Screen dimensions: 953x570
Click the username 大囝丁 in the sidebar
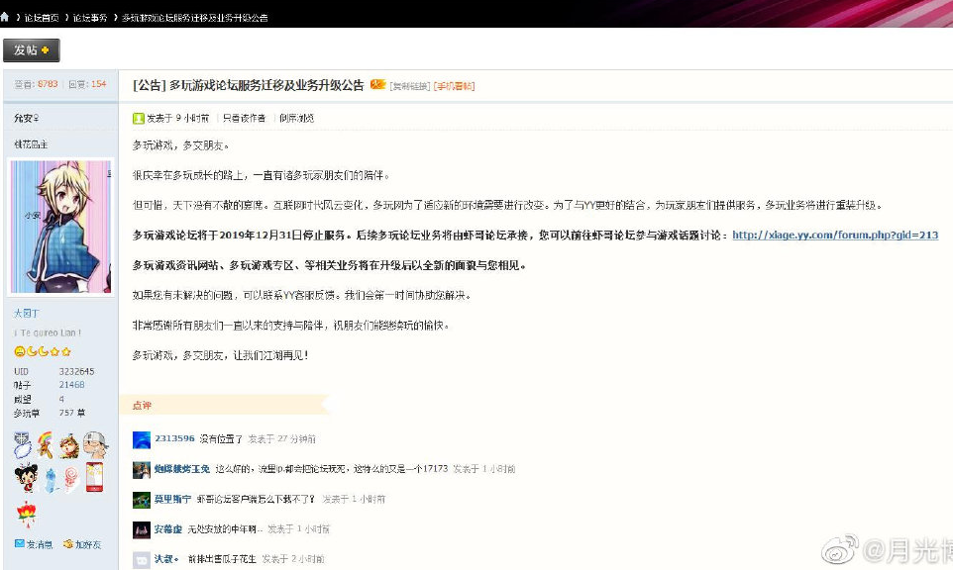point(24,313)
